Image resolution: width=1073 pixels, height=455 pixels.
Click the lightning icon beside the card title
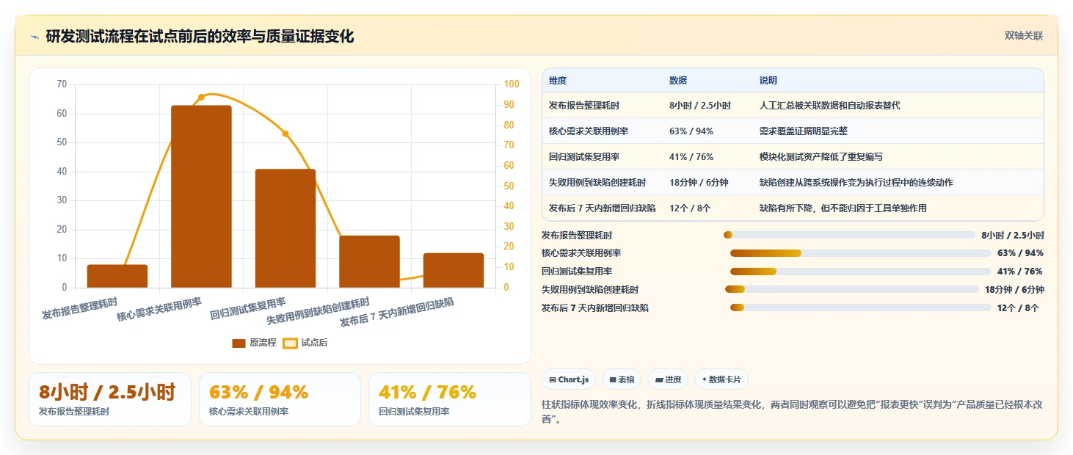click(x=35, y=37)
